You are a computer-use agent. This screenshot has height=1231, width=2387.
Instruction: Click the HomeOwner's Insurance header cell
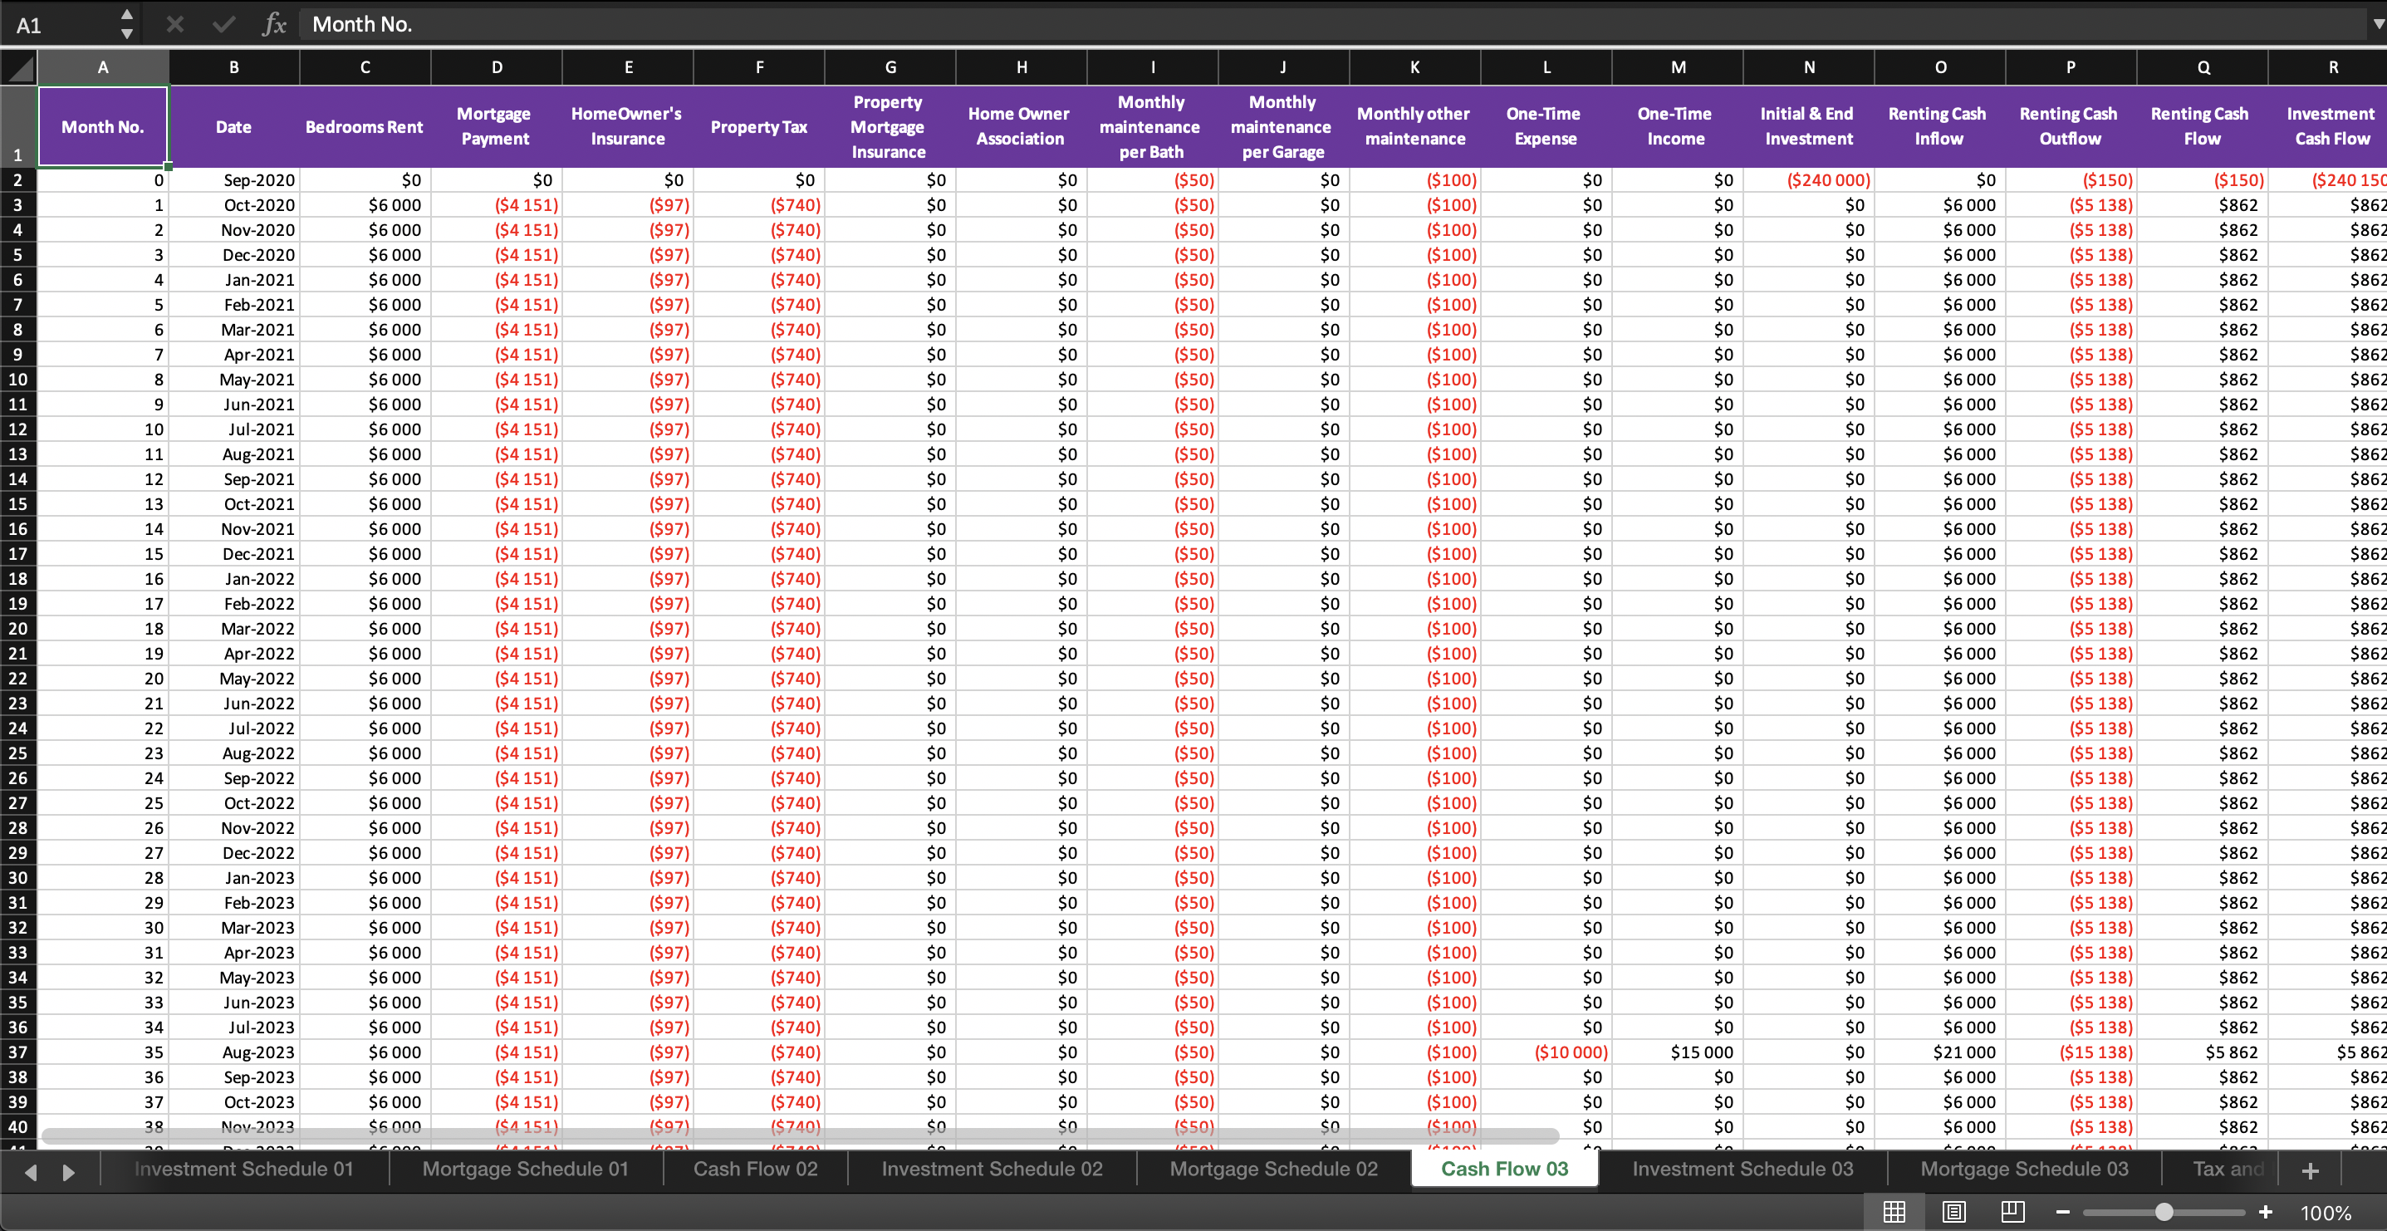(627, 127)
